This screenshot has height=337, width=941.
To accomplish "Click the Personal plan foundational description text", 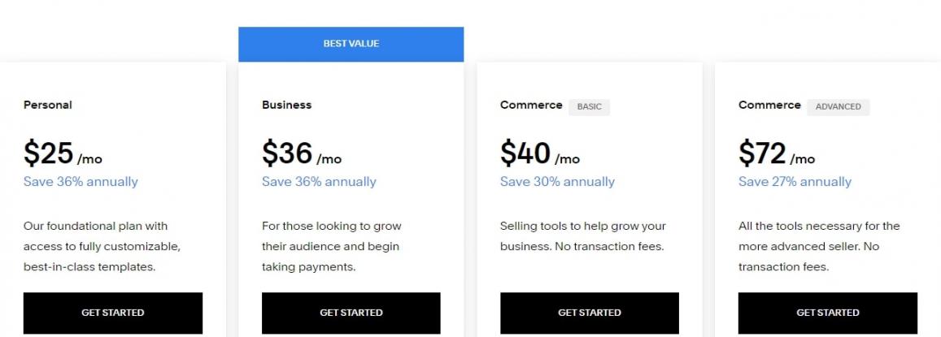I will click(x=101, y=246).
